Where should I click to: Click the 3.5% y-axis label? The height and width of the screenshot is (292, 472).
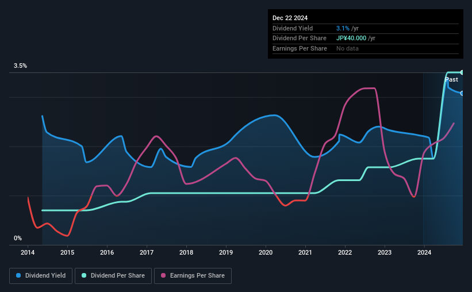point(20,66)
